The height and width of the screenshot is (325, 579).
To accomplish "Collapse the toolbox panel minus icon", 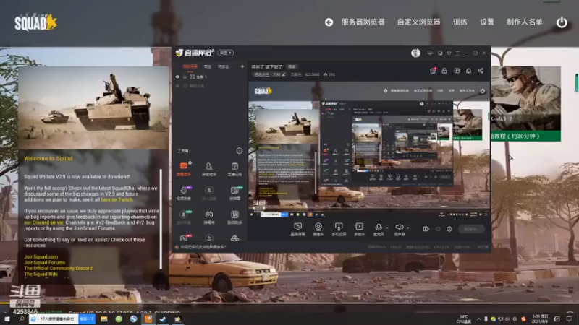I will pos(240,151).
